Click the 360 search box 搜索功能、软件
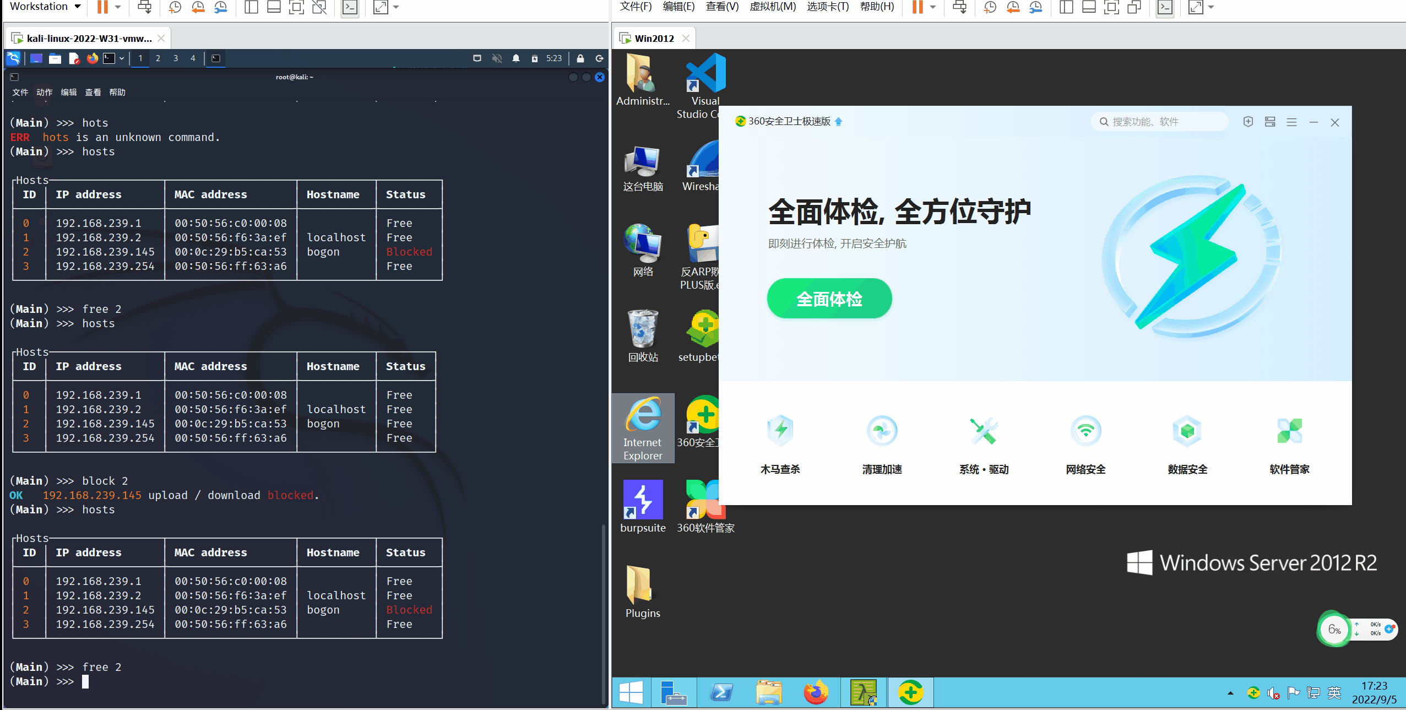The image size is (1406, 710). (x=1159, y=122)
